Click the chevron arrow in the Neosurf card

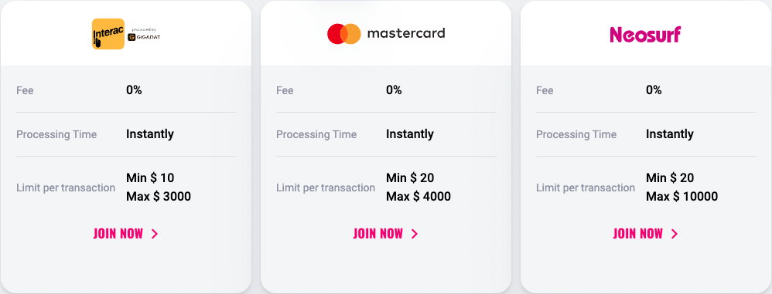(675, 234)
